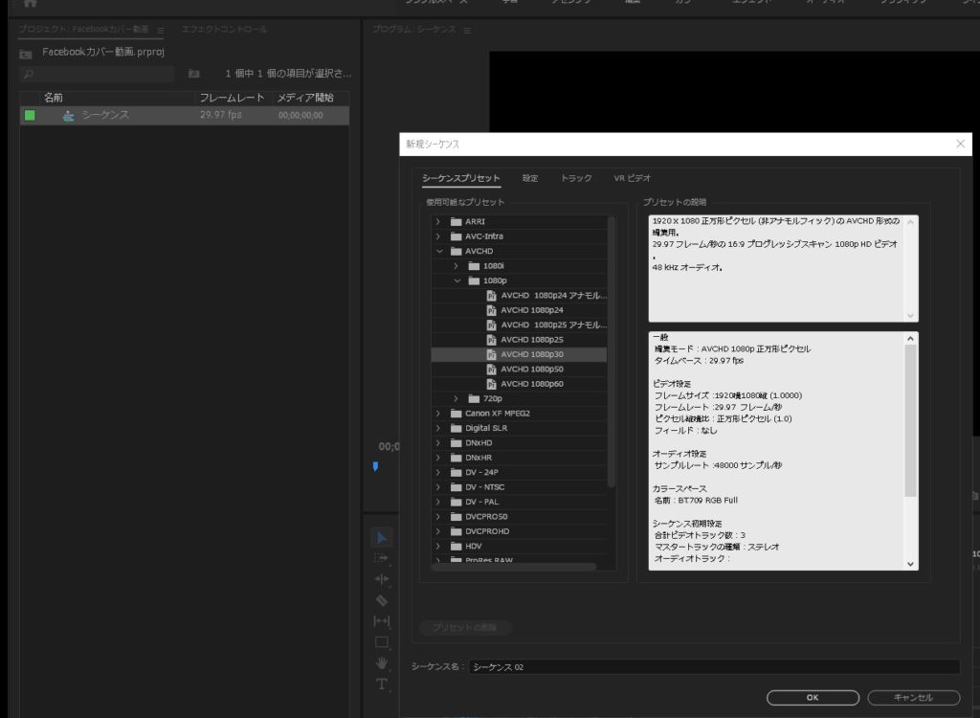Expand the 1080i preset folder

point(456,266)
